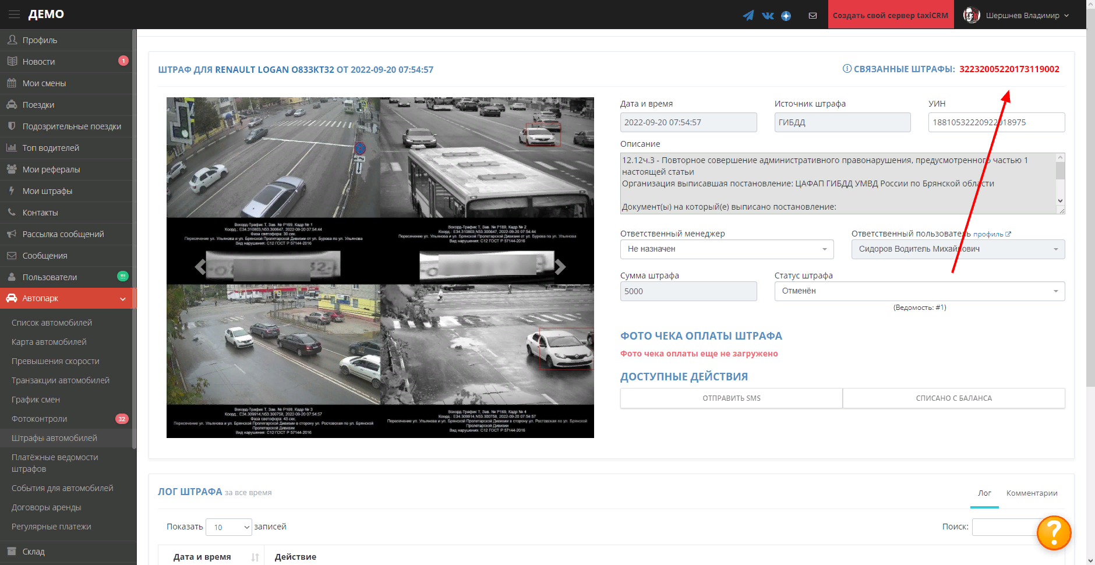Open the Telegram channel icon
1095x565 pixels.
tap(748, 16)
